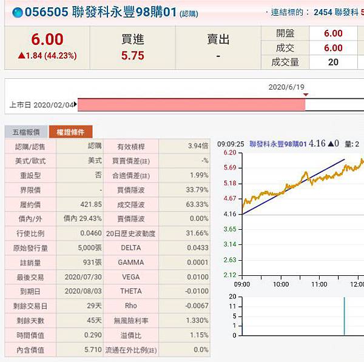Click the 買價隱波 value 33.79%
Screen dimensions: 364x362
[197, 190]
